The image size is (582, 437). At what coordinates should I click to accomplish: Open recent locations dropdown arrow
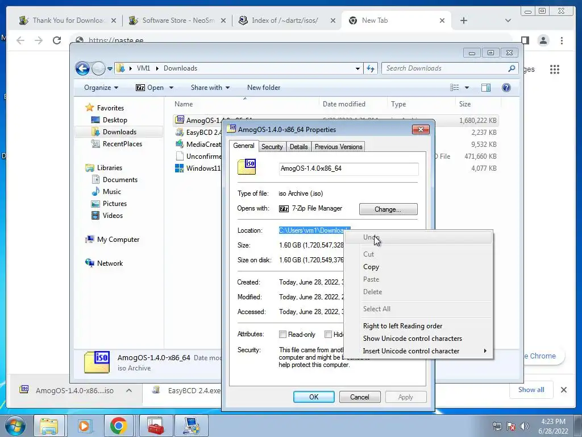tap(110, 69)
